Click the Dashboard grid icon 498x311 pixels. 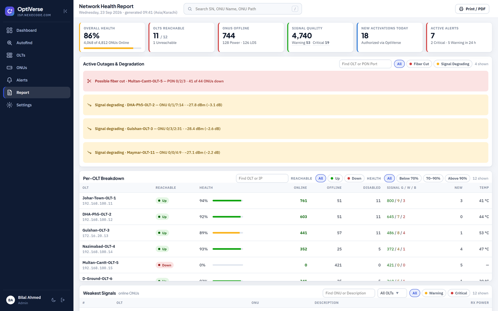(x=10, y=31)
